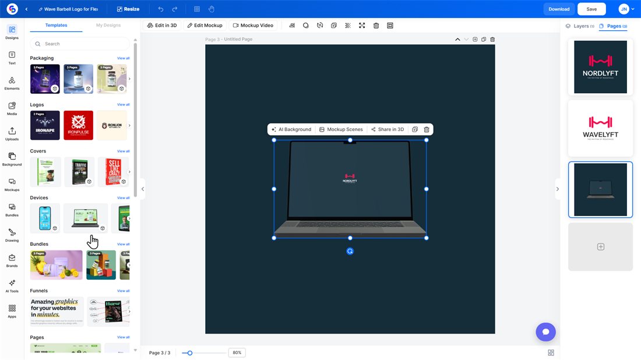Image resolution: width=641 pixels, height=360 pixels.
Task: Show more Logos templates with arrow
Action: [x=129, y=125]
